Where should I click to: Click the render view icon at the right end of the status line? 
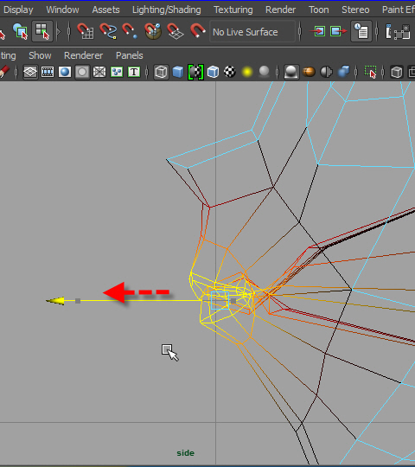click(398, 31)
